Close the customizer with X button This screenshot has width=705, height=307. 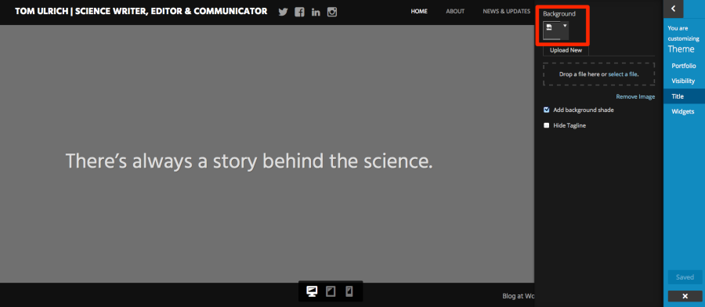(x=685, y=296)
